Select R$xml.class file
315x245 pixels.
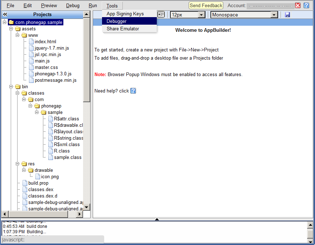67,144
